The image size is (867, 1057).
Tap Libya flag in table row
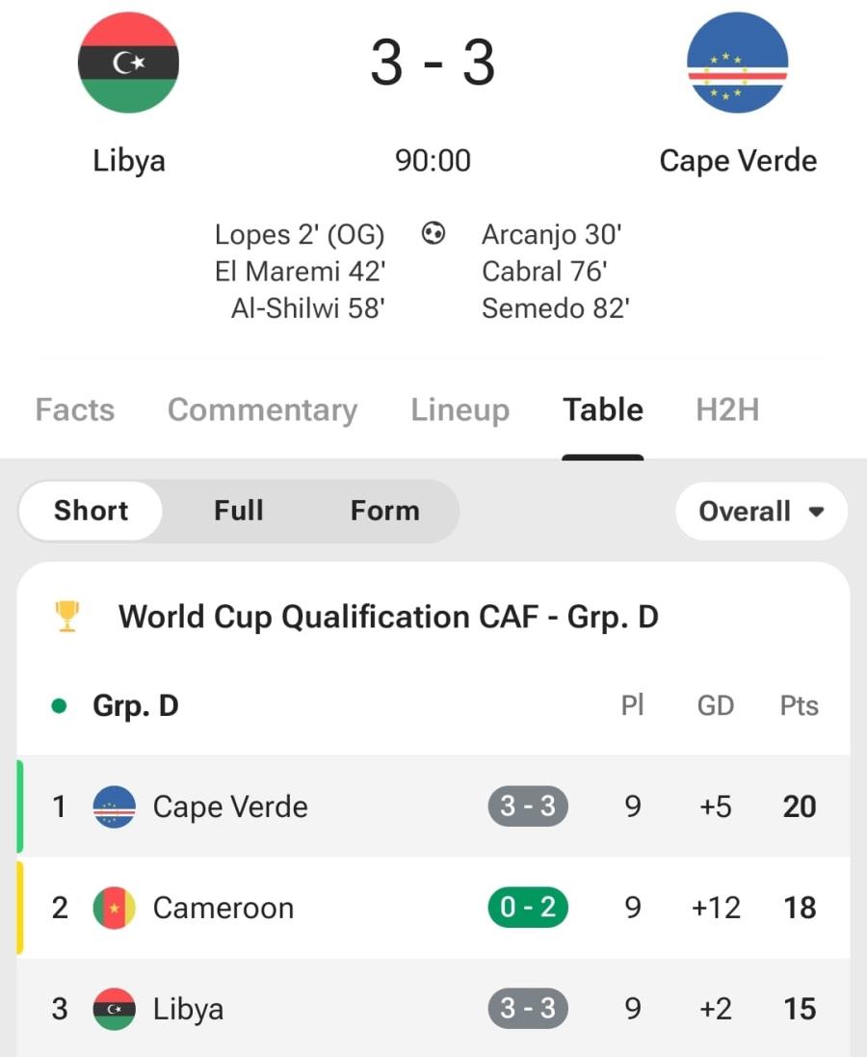(114, 1009)
